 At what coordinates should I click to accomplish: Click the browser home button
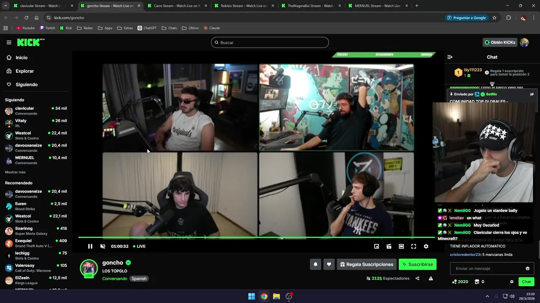pos(37,18)
